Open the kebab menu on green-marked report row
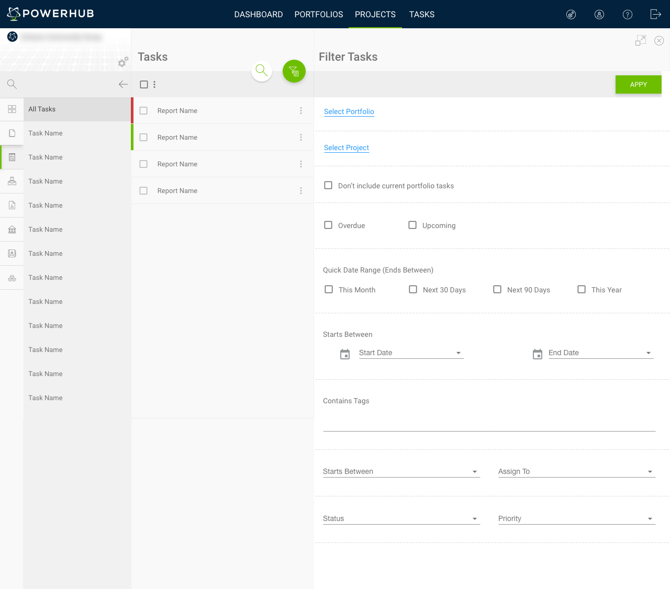Screen dimensions: 670x589 pos(301,138)
